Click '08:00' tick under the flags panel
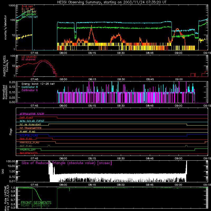This screenshot has width=211, height=211. coord(63,159)
